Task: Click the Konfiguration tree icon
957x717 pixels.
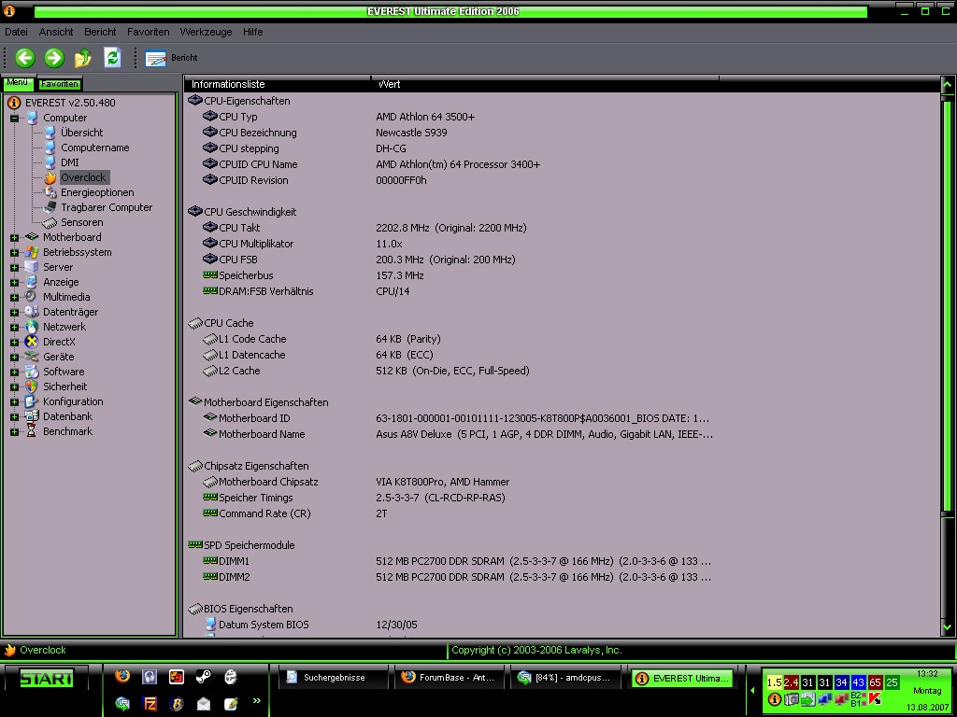Action: pos(32,401)
